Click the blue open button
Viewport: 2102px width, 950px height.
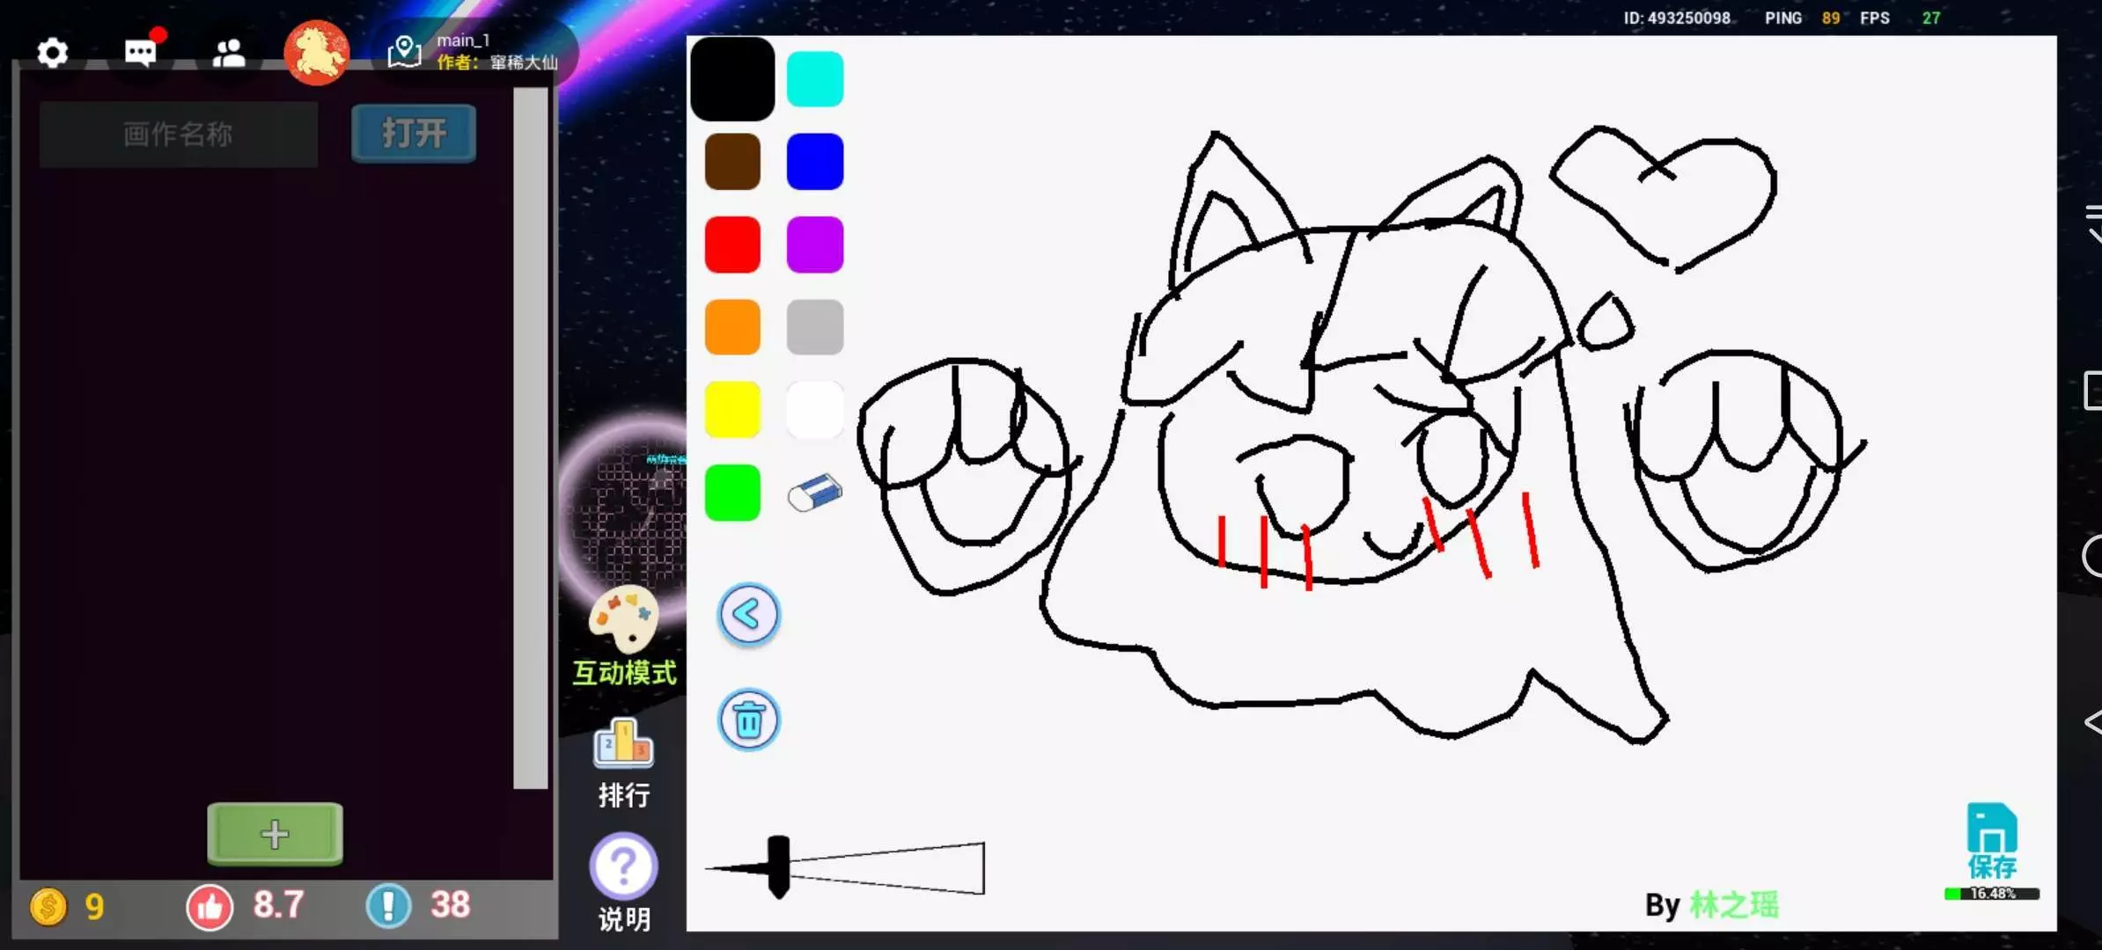pos(414,134)
